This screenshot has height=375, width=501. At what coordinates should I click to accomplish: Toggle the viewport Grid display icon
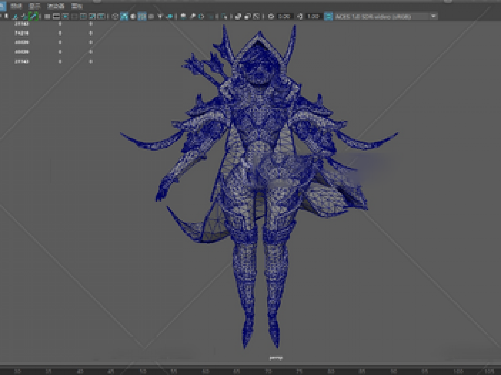(47, 16)
